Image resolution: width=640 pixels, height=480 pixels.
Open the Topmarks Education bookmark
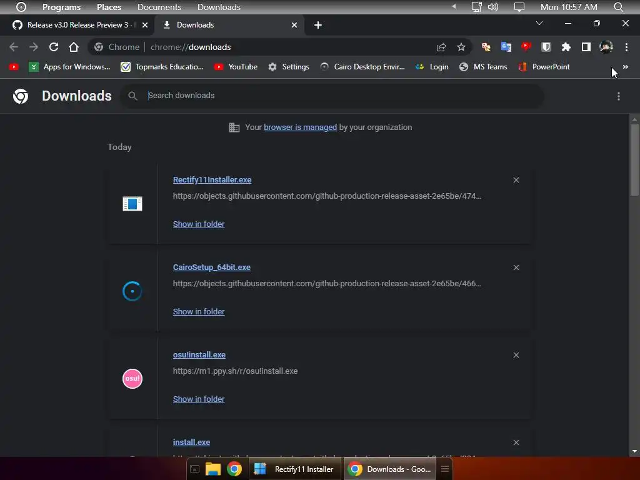pyautogui.click(x=162, y=66)
